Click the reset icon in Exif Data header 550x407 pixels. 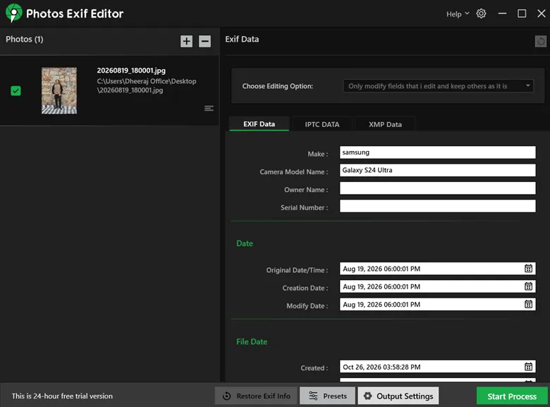click(541, 41)
